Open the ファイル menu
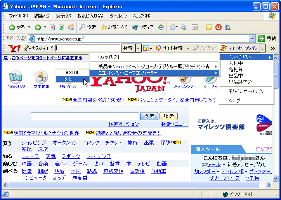This screenshot has height=200, width=281. [x=19, y=16]
